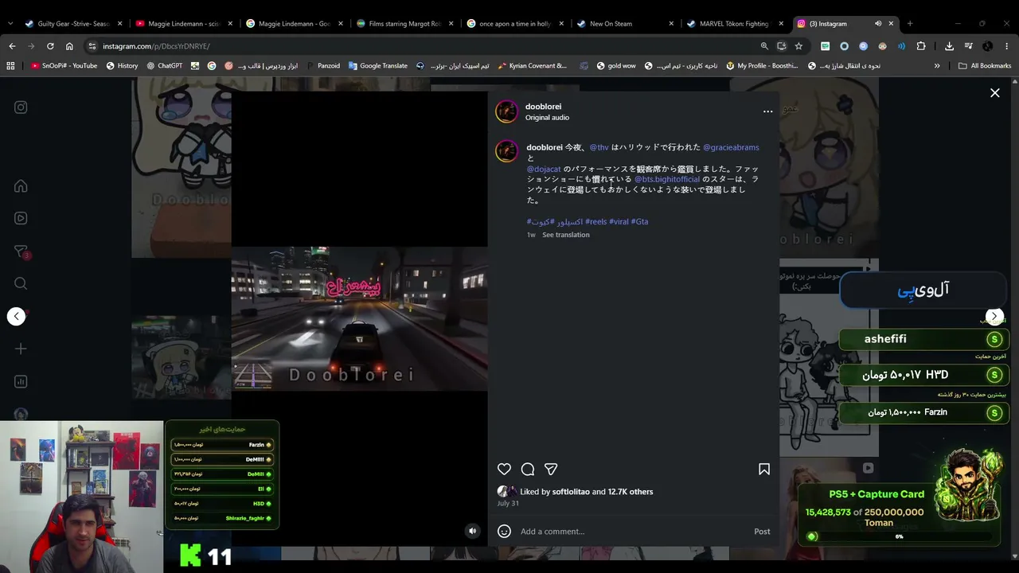Go to the previous Instagram post
The width and height of the screenshot is (1019, 573).
click(16, 317)
